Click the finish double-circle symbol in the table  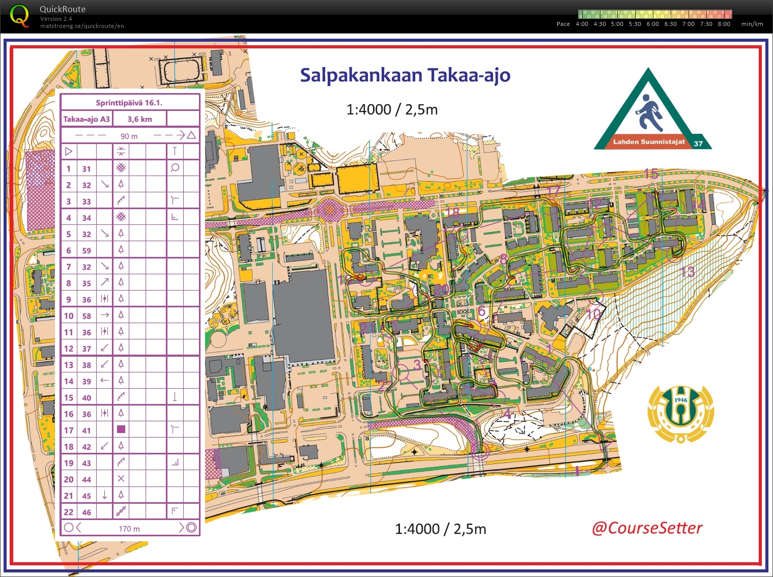tap(191, 528)
